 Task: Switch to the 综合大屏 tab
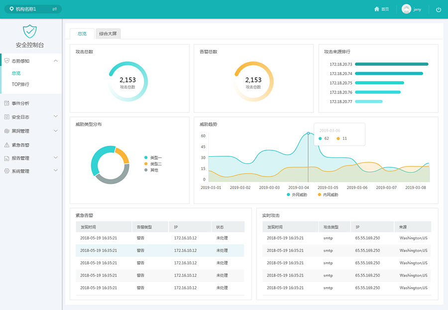point(108,34)
